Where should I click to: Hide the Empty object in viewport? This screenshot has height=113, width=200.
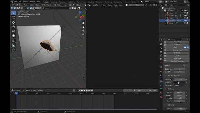[x=185, y=18]
